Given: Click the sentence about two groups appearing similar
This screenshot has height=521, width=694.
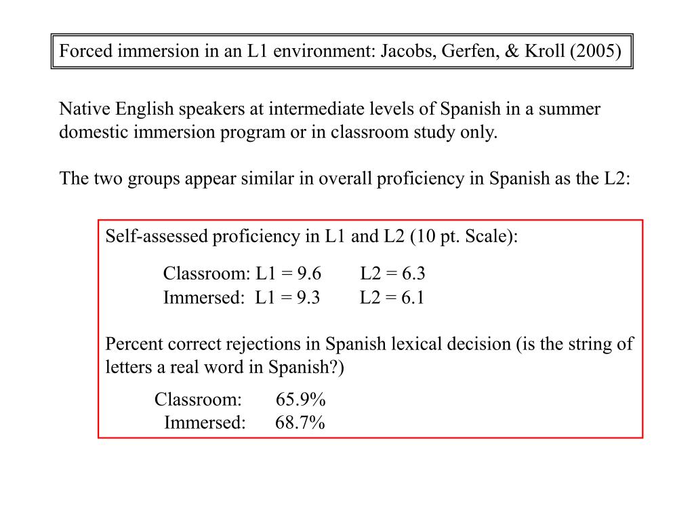Looking at the screenshot, I should pyautogui.click(x=344, y=178).
